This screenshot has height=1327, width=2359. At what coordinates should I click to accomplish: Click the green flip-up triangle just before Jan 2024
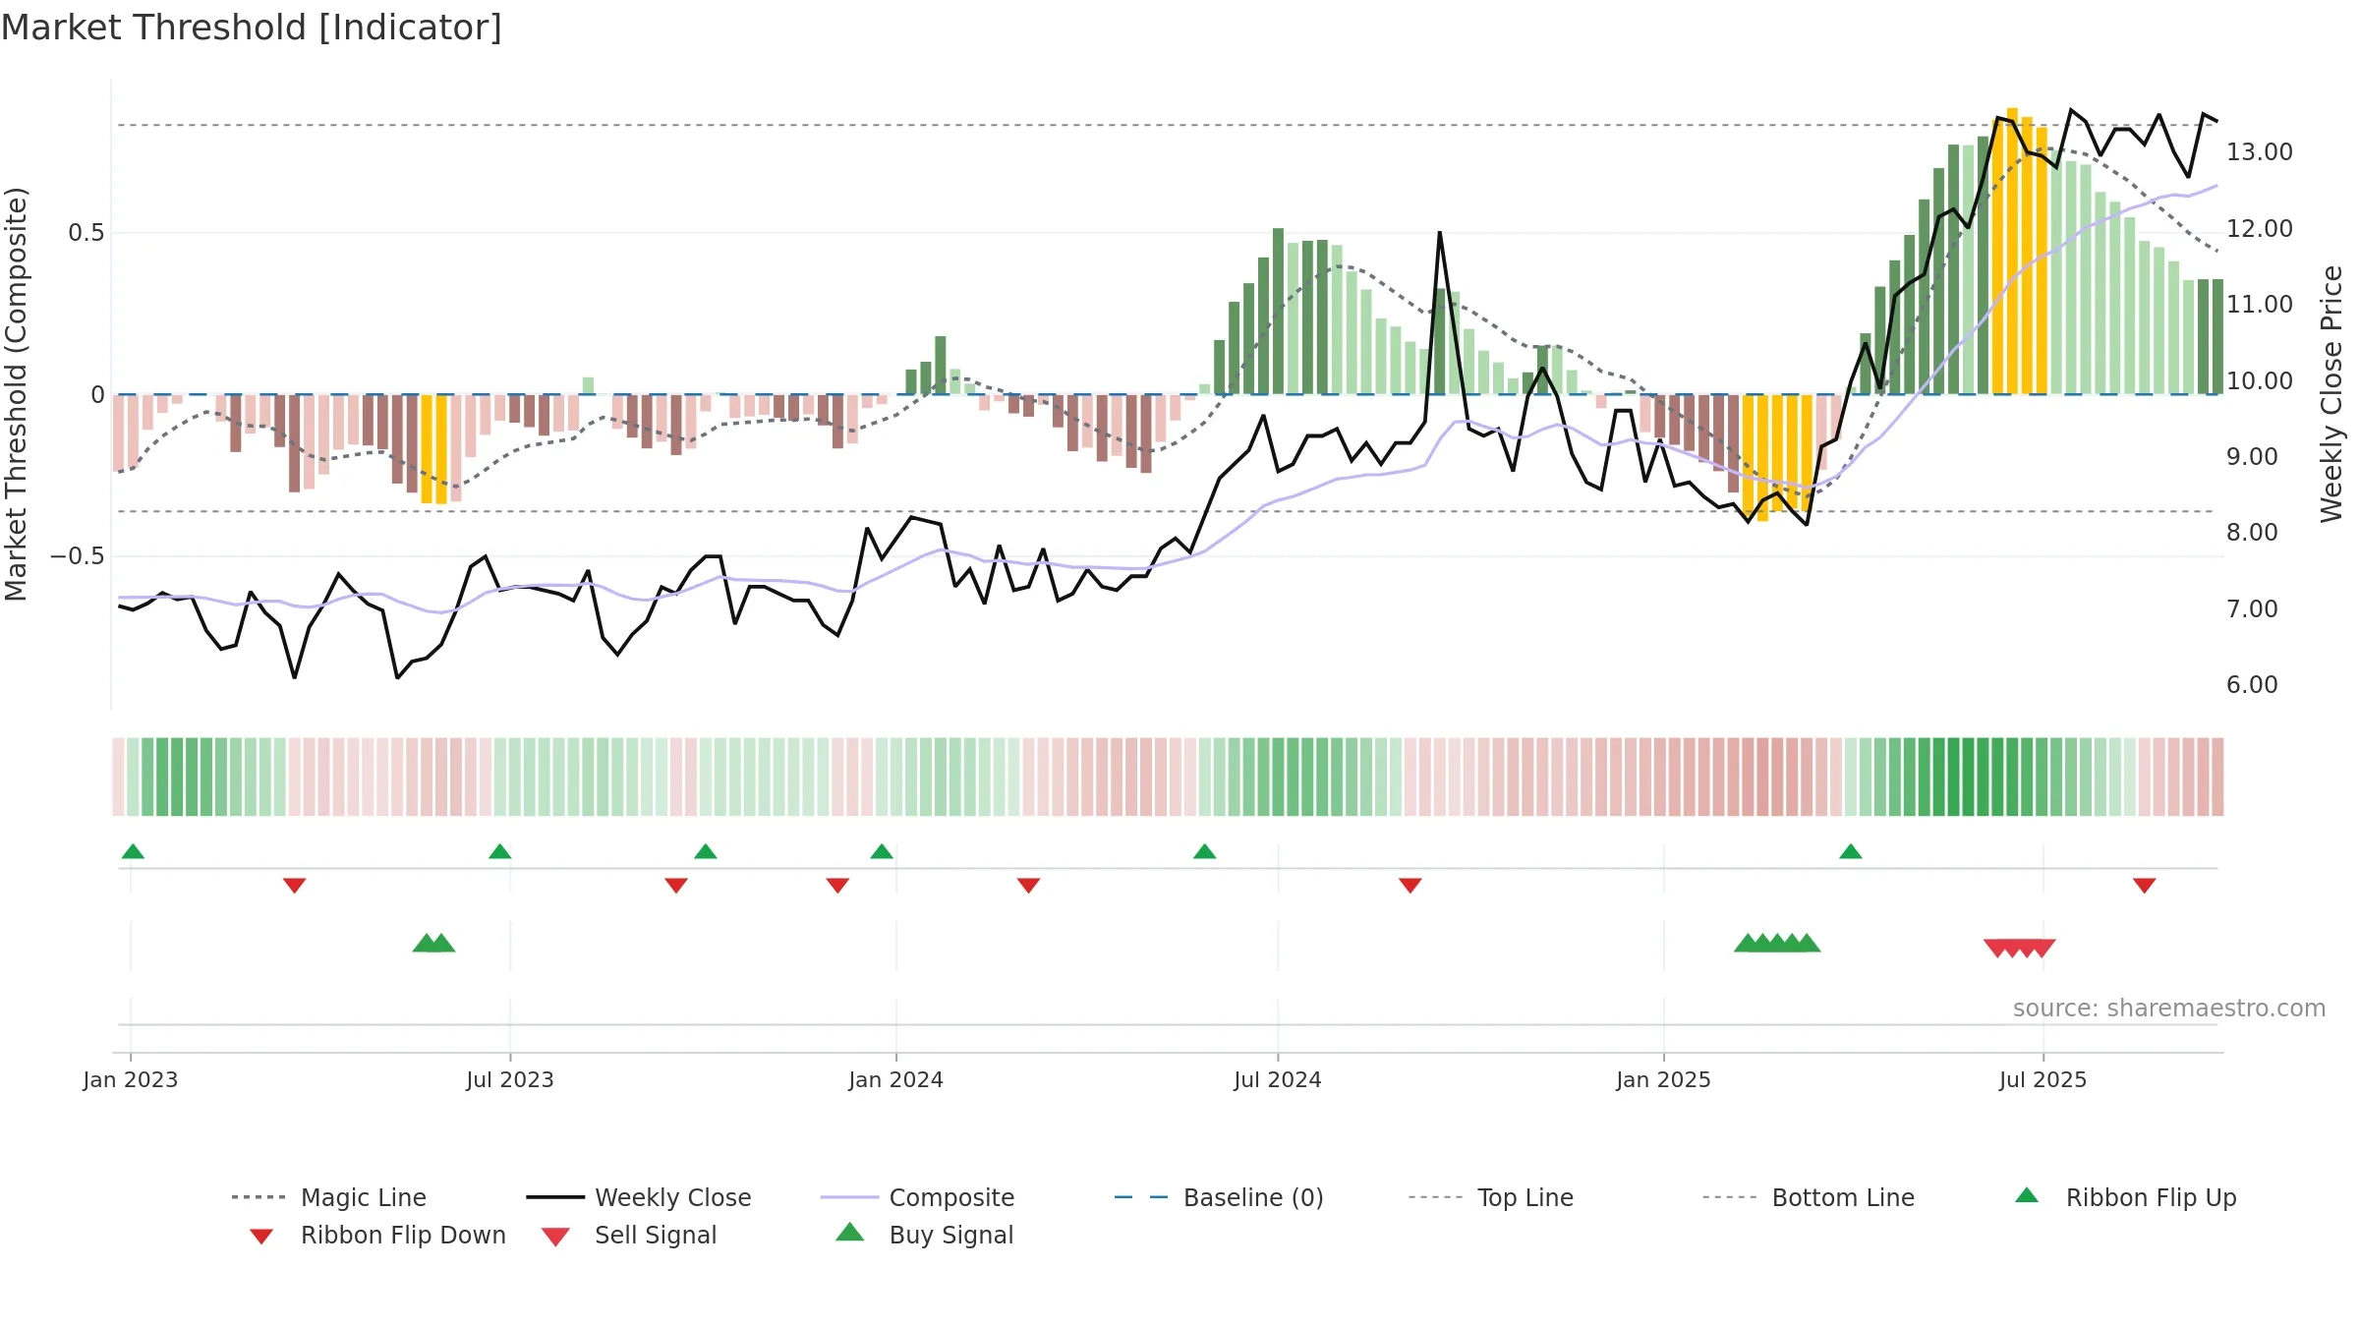(x=882, y=851)
